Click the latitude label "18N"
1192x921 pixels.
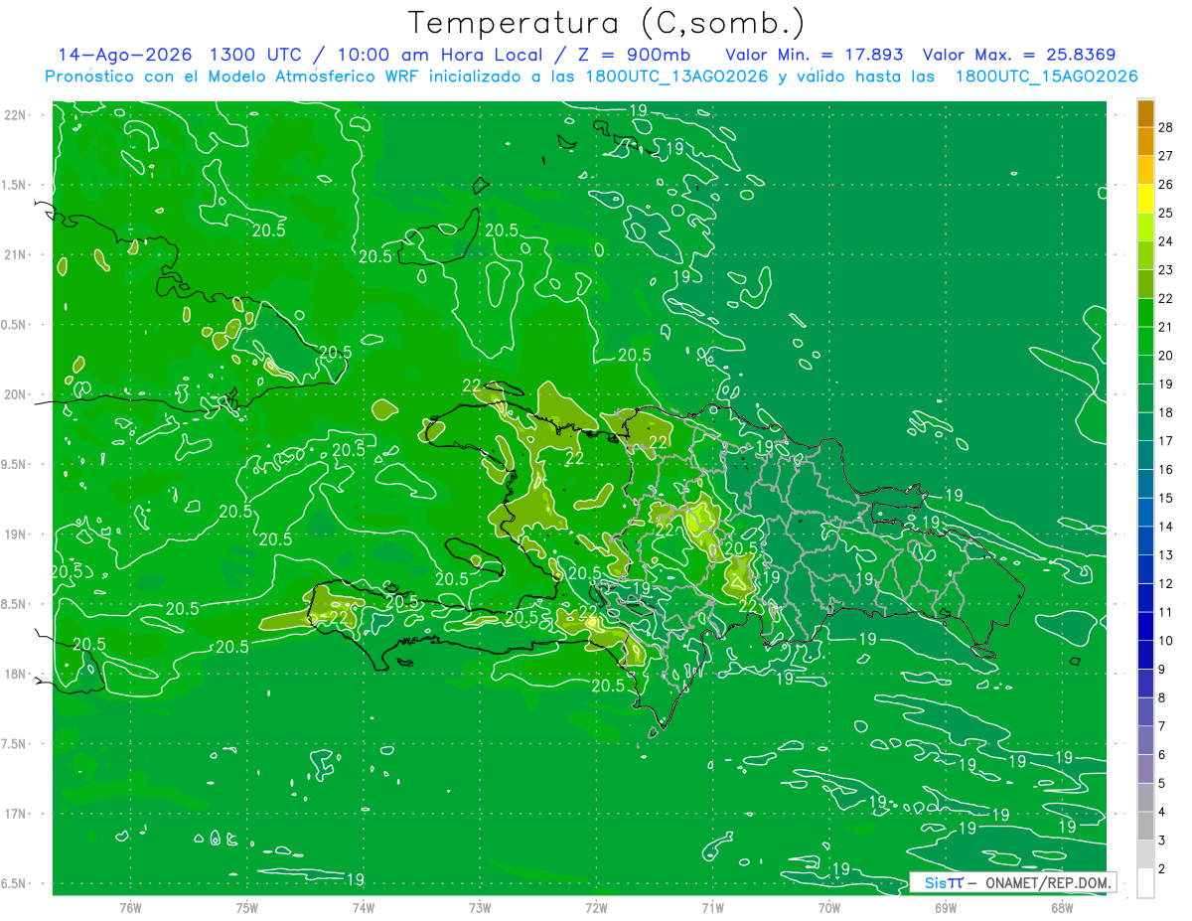click(x=17, y=674)
